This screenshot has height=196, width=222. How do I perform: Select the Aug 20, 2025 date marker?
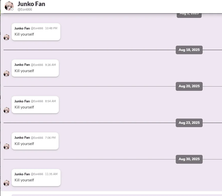(189, 86)
